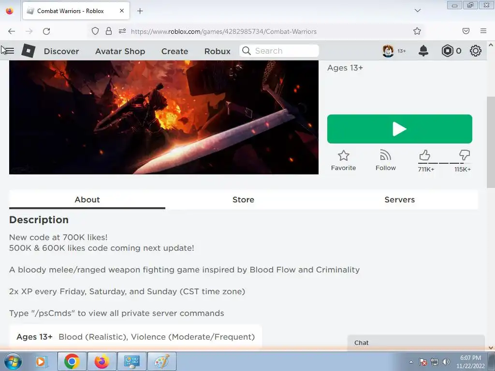The height and width of the screenshot is (371, 495).
Task: Click the Combat Warriors game thumbnail
Action: pyautogui.click(x=163, y=117)
